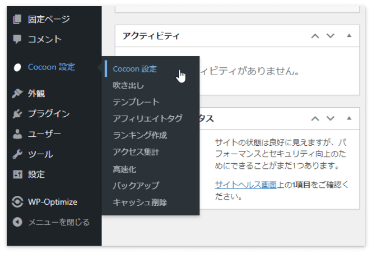Select キャッシュ削除 in the flyout submenu
Screen dimensions: 372x253
point(139,203)
